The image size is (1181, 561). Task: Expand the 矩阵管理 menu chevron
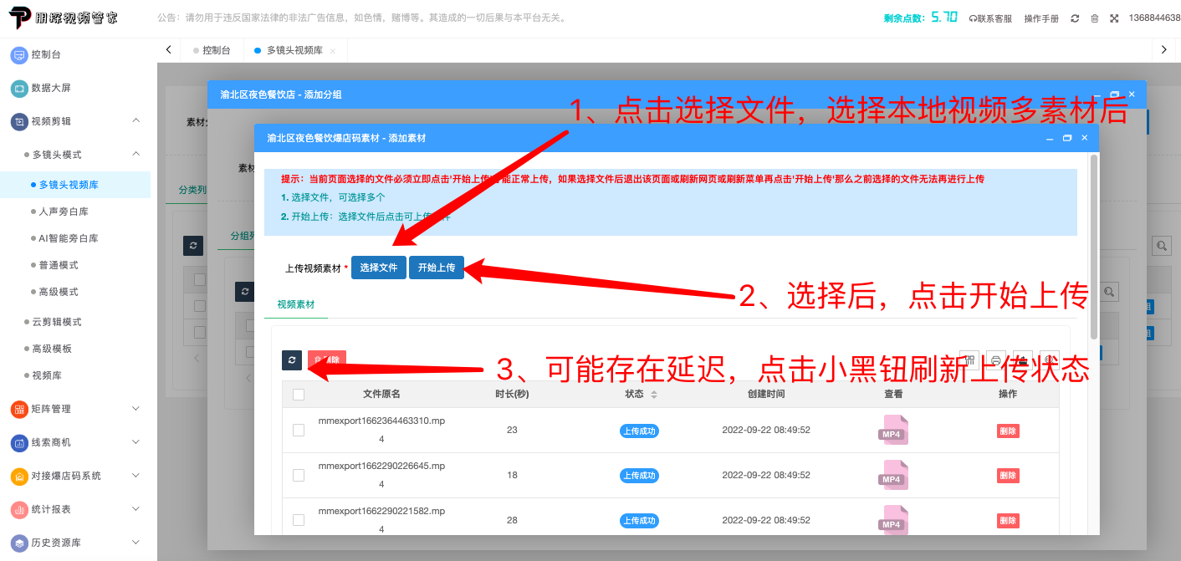coord(136,408)
